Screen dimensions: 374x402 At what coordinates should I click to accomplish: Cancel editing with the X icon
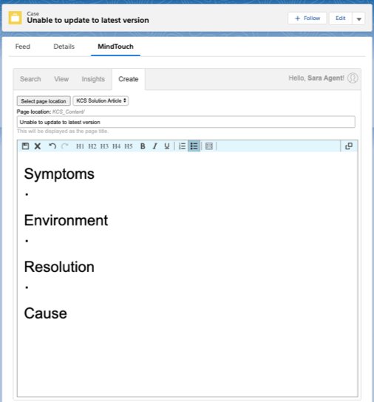tap(38, 146)
